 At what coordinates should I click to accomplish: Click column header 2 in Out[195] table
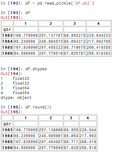pos(51,118)
